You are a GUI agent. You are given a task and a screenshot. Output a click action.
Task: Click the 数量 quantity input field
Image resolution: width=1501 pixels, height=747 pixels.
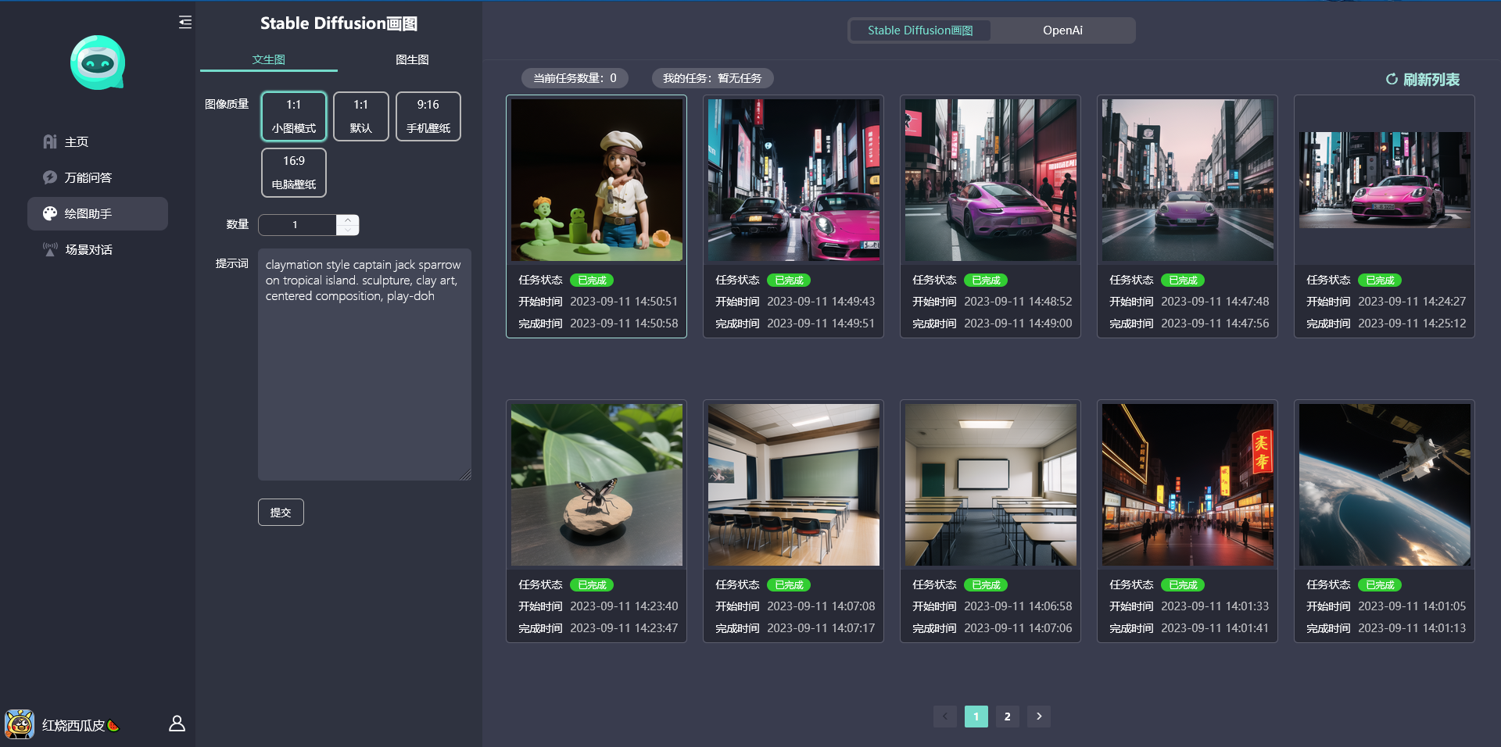coord(298,225)
